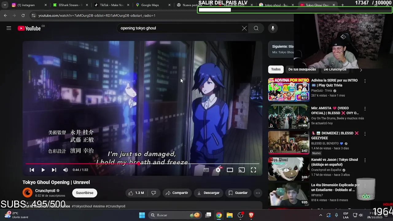
Task: Open options for DIOMEDEZ video
Action: (x=365, y=134)
